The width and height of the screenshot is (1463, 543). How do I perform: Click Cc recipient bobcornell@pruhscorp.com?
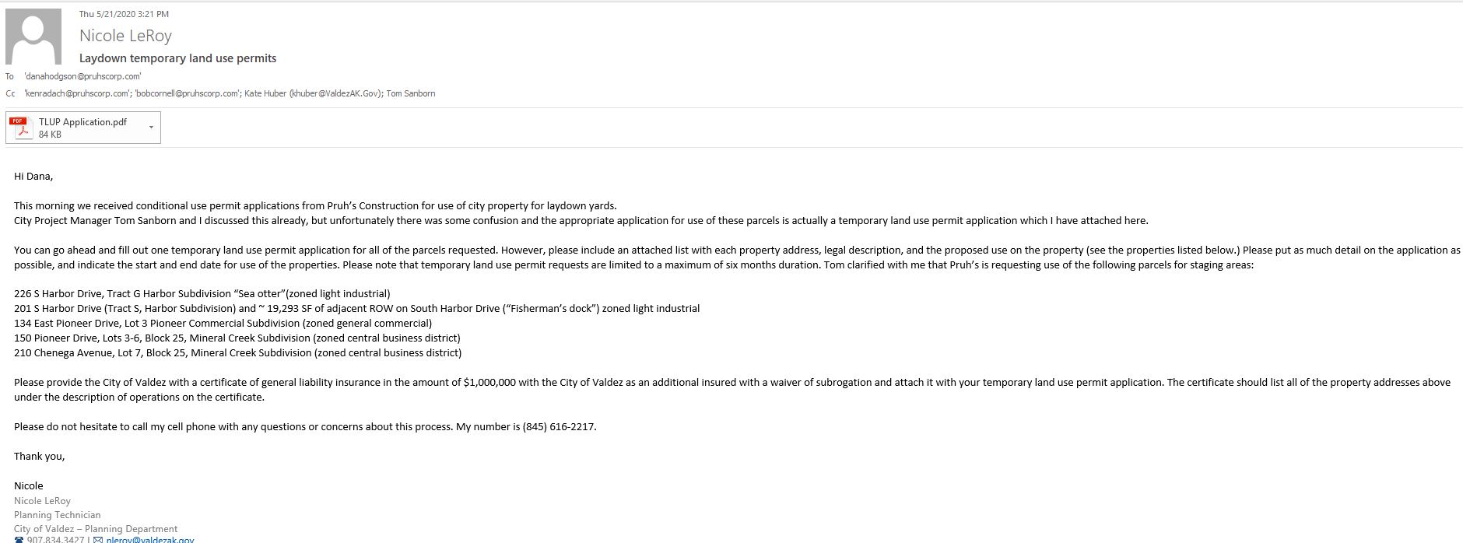pyautogui.click(x=188, y=93)
